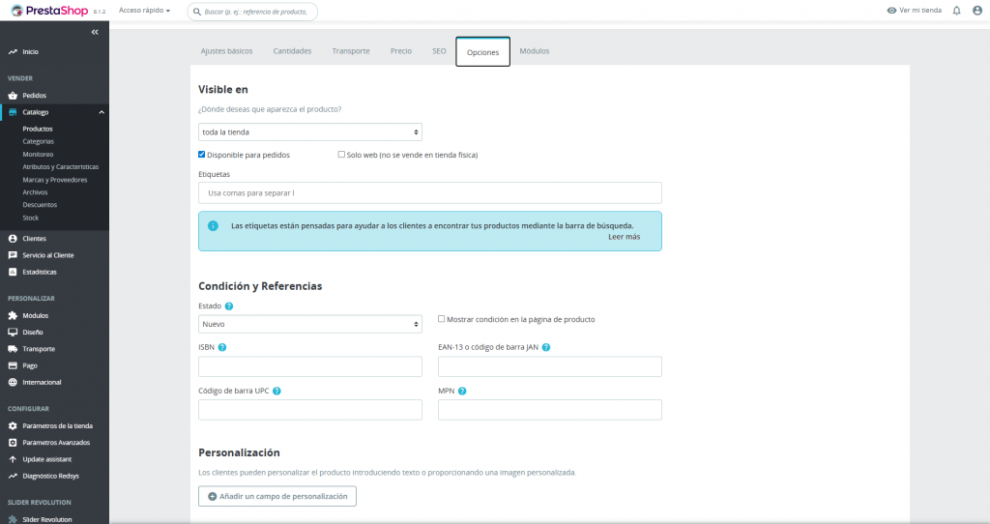Open Descuentos in the sidebar

pyautogui.click(x=40, y=205)
